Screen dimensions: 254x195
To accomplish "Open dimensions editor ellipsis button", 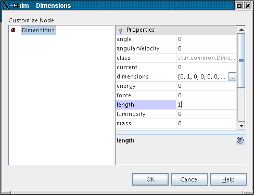I will pos(232,76).
